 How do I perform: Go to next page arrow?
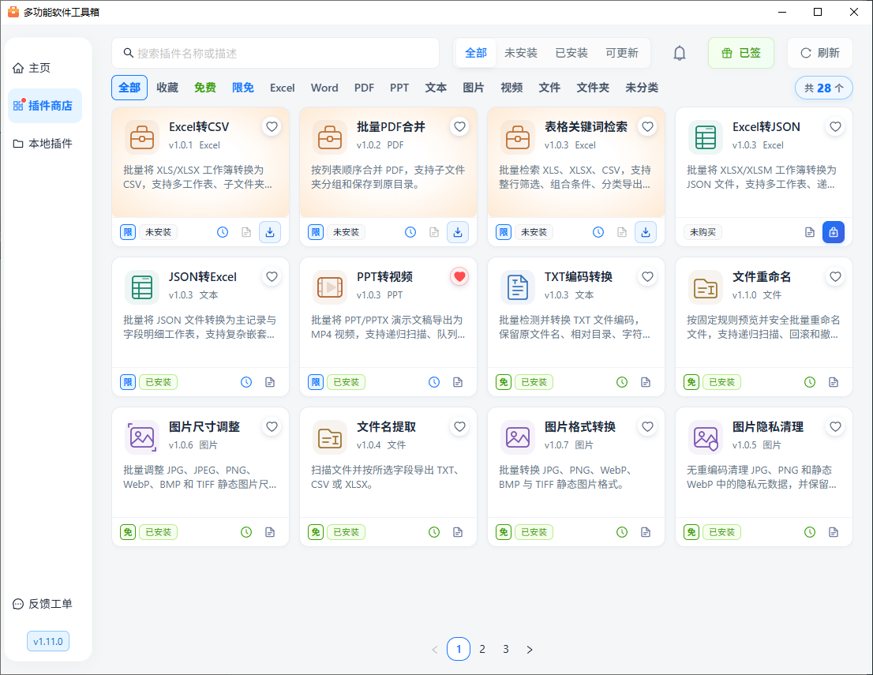(x=530, y=650)
